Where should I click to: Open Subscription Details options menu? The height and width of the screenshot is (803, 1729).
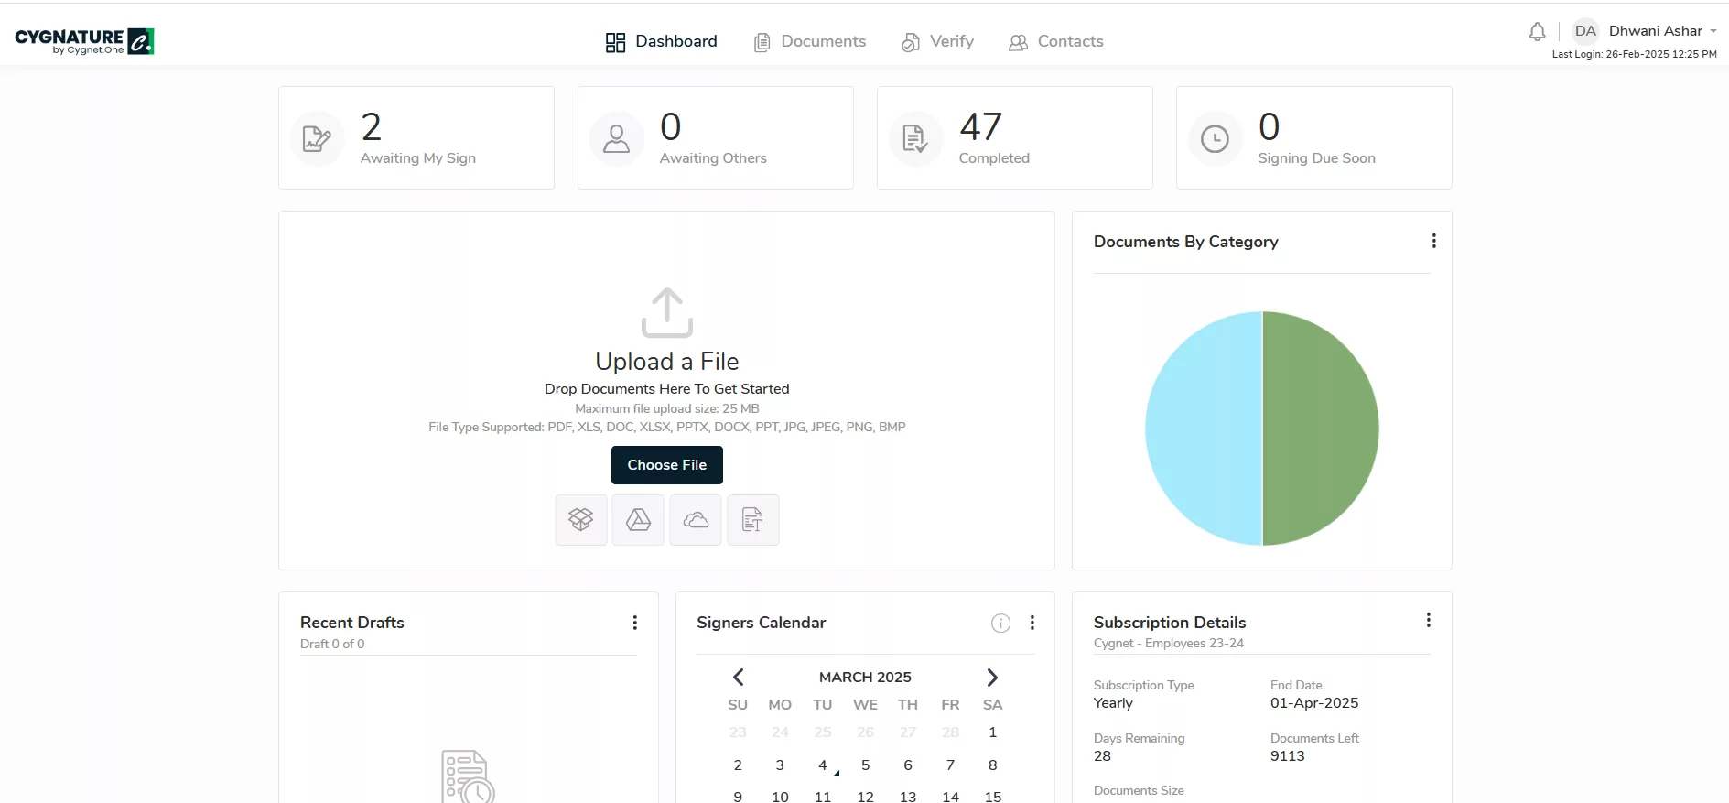(x=1428, y=620)
